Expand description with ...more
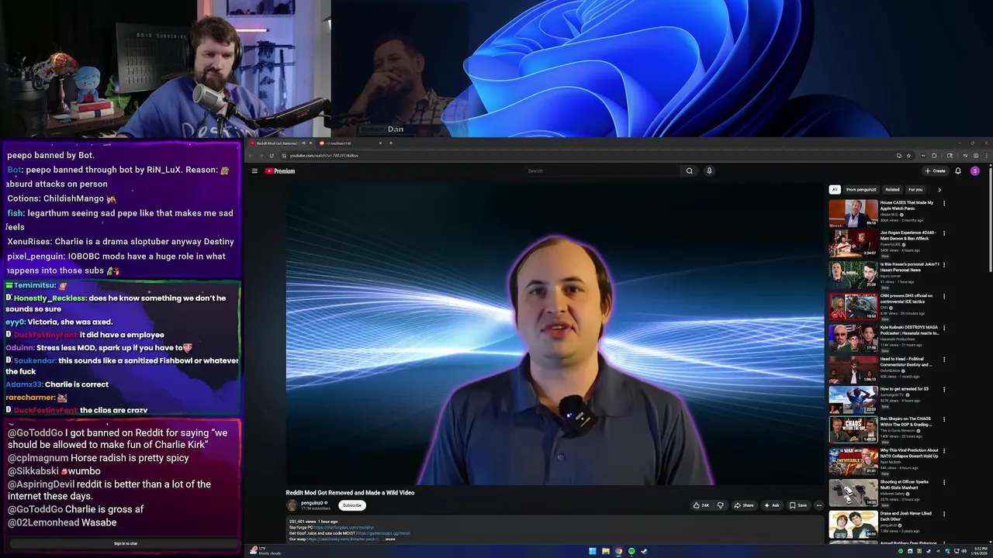Image resolution: width=993 pixels, height=558 pixels. click(389, 539)
